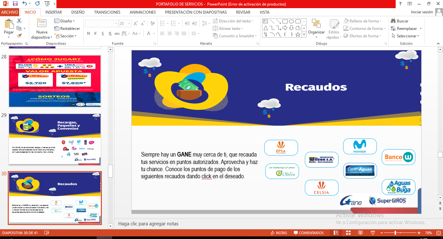Toggle italic formatting K
Screen dimensions: 443x239
pos(96,33)
